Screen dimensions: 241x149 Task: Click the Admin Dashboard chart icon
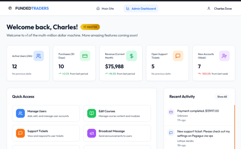point(128,8)
